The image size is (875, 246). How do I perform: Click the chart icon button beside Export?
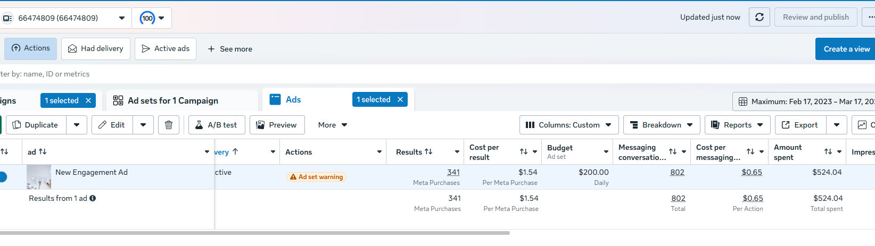863,125
